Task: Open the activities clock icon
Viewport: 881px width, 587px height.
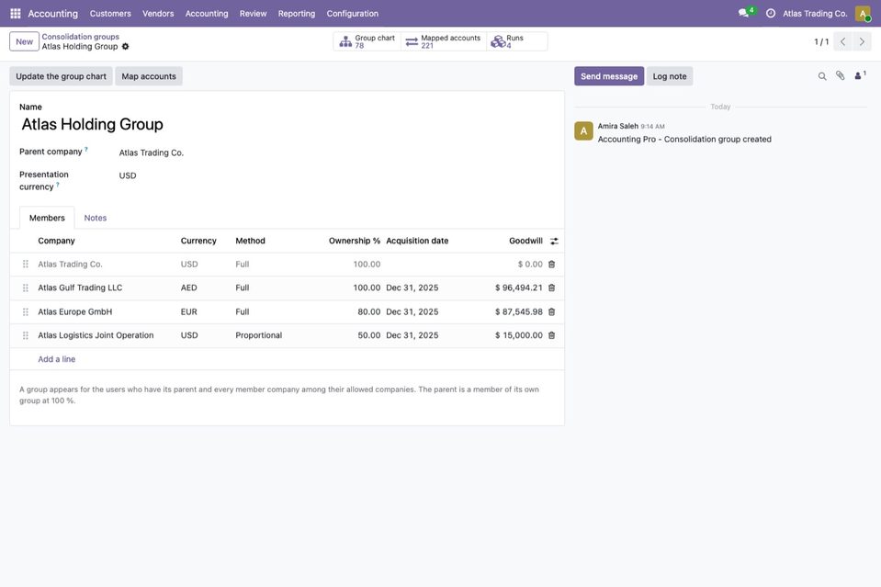Action: (771, 14)
